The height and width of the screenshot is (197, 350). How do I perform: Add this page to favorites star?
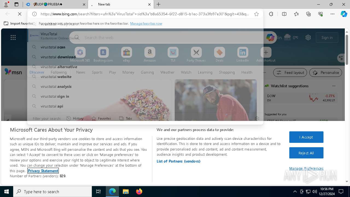pyautogui.click(x=256, y=14)
